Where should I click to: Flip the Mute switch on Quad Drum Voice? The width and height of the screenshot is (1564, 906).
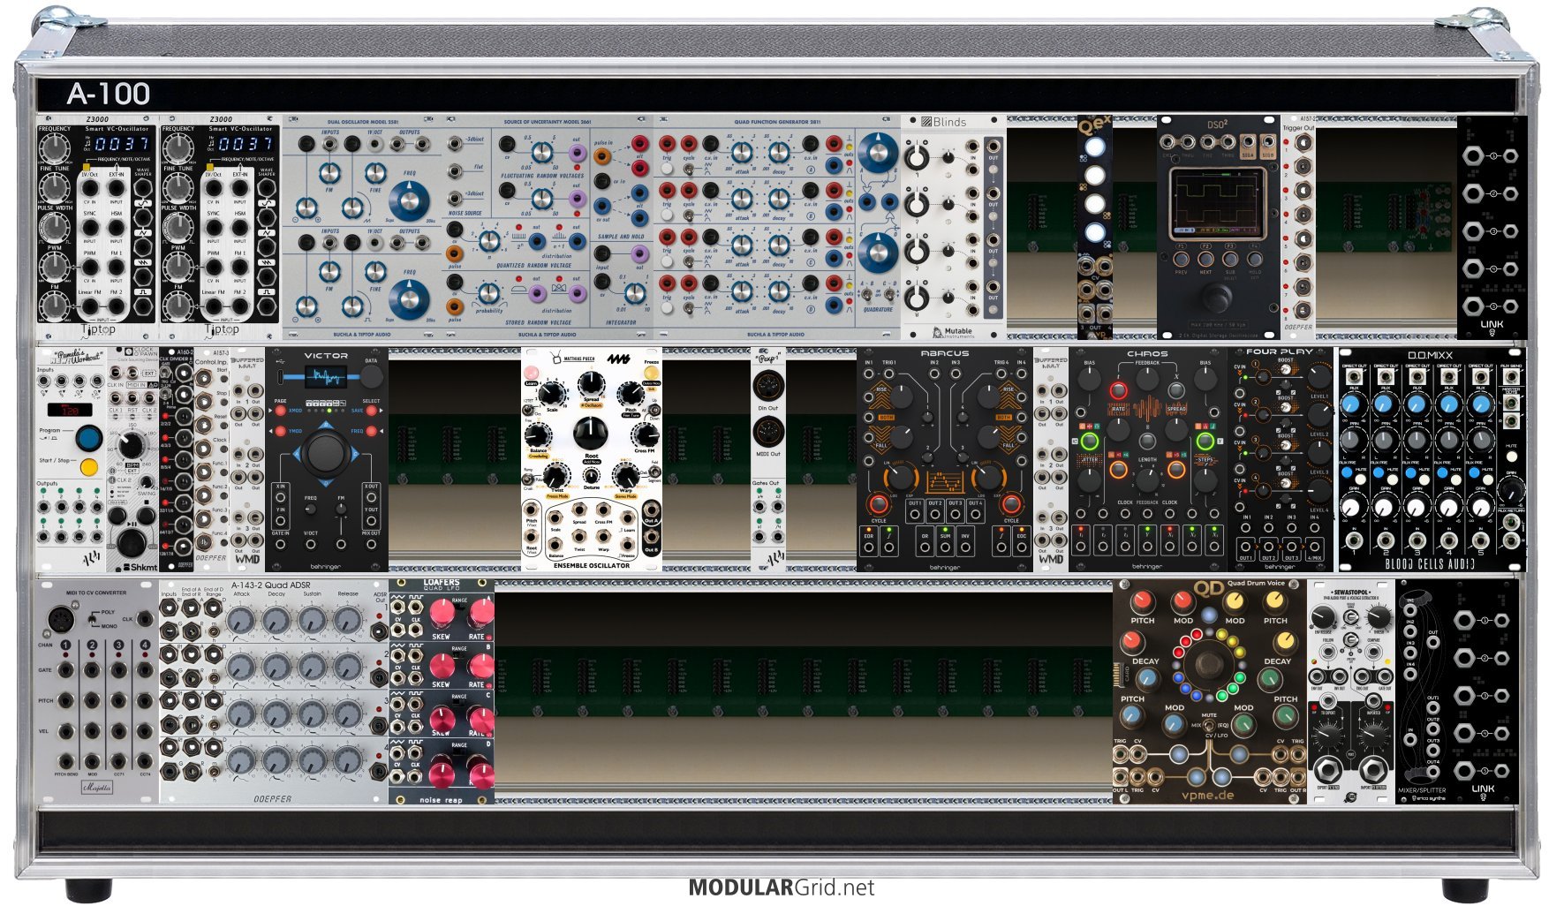[x=1209, y=725]
